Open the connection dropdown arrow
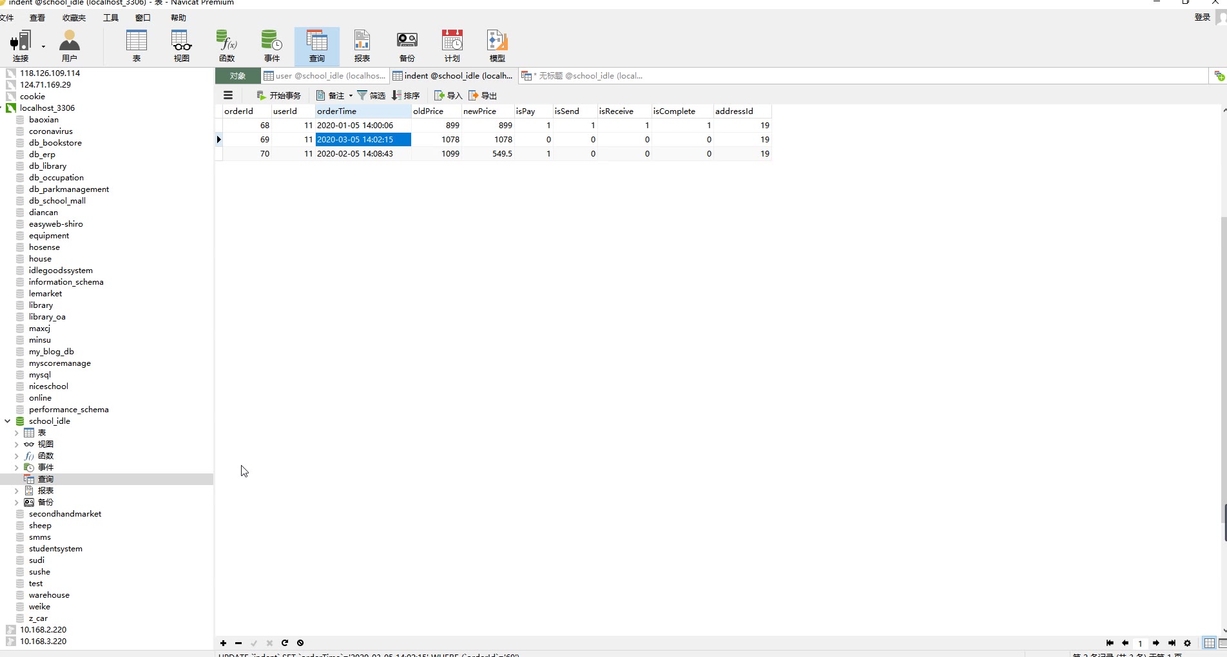Viewport: 1227px width, 657px height. point(43,46)
